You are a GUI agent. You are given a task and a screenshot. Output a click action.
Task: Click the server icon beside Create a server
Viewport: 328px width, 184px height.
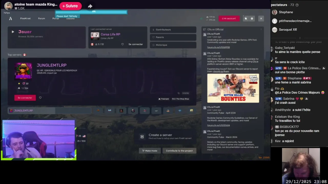click(x=142, y=137)
